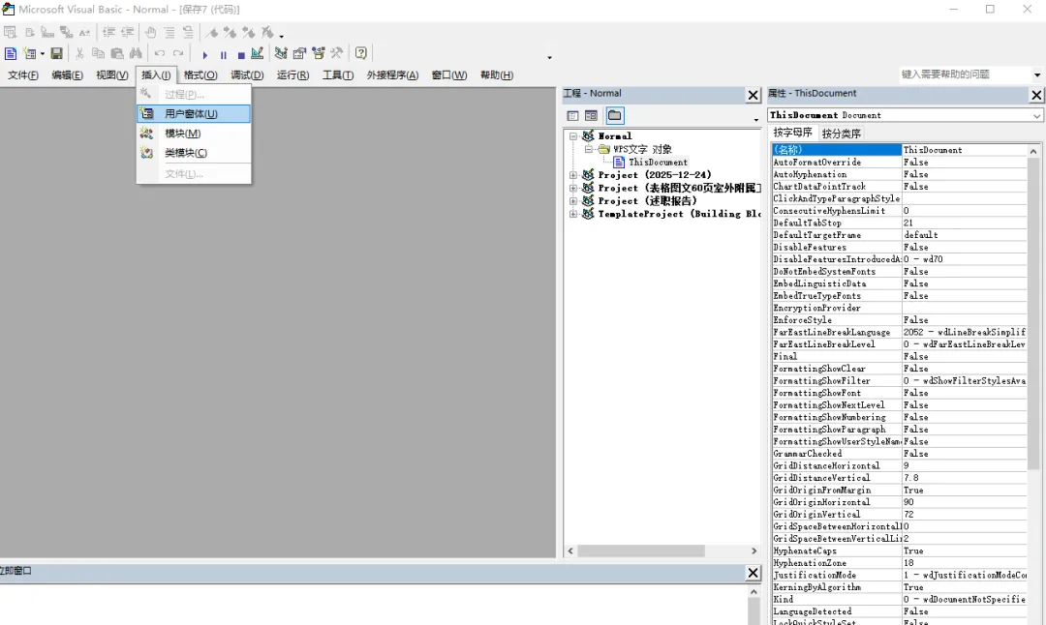Open the ThisDocument object combo box
The image size is (1046, 625).
point(905,115)
